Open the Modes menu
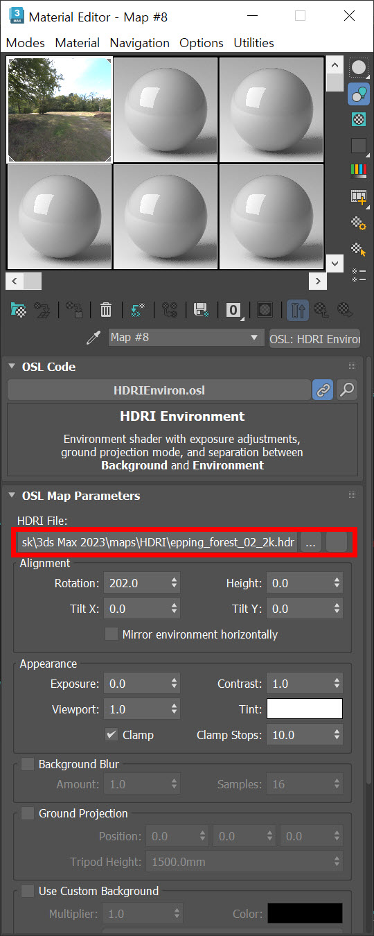Viewport: 374px width, 936px height. click(26, 43)
